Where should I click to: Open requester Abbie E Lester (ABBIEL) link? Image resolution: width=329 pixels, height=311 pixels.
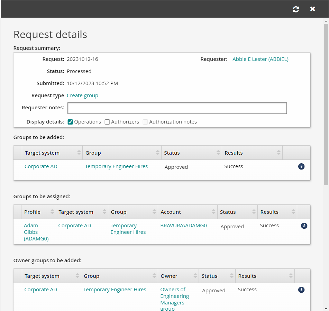260,59
